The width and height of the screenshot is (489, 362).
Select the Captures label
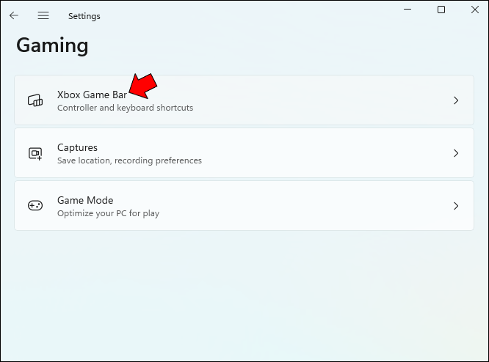tap(77, 147)
